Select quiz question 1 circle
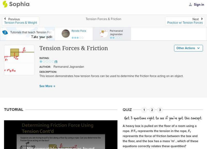 coord(144,110)
